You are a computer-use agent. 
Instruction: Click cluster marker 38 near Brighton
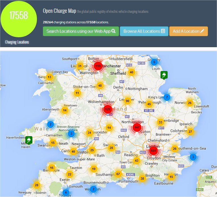point(142,179)
